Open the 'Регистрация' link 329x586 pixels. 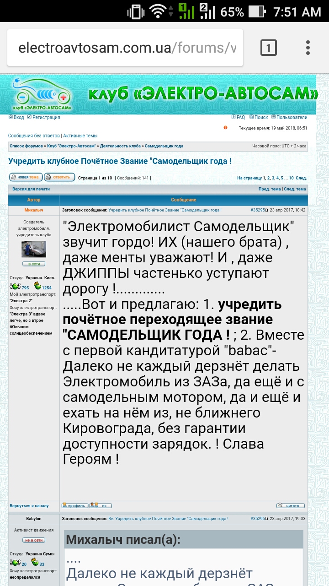[44, 117]
